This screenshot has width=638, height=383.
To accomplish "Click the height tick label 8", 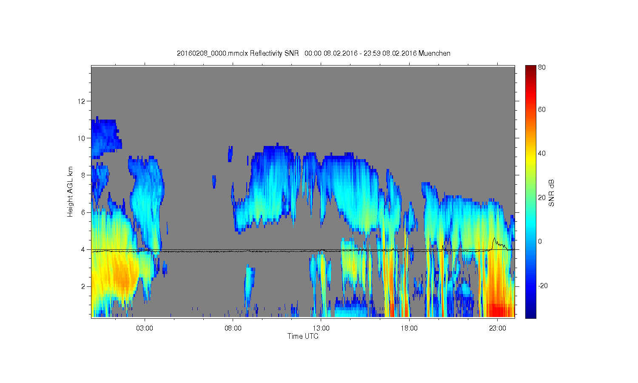I will (x=84, y=175).
